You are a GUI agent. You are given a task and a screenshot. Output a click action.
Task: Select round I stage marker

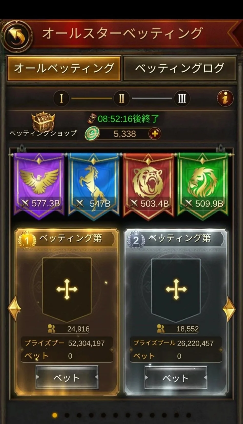[61, 98]
